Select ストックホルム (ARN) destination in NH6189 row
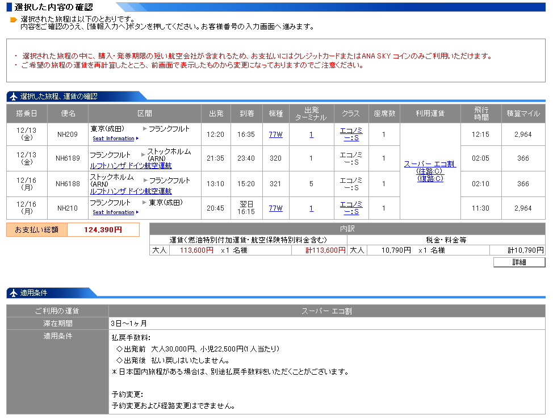Viewport: 553px width, 419px height. click(x=169, y=155)
